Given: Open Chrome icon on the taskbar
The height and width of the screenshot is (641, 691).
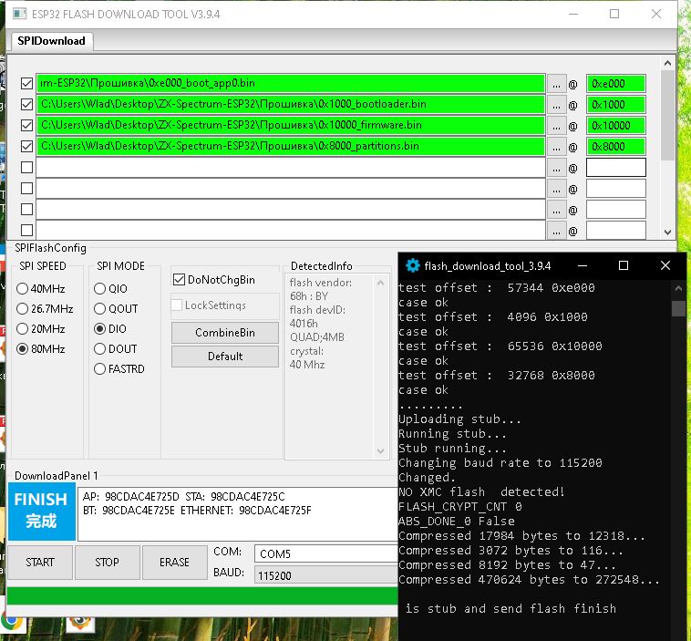Looking at the screenshot, I should tap(13, 622).
